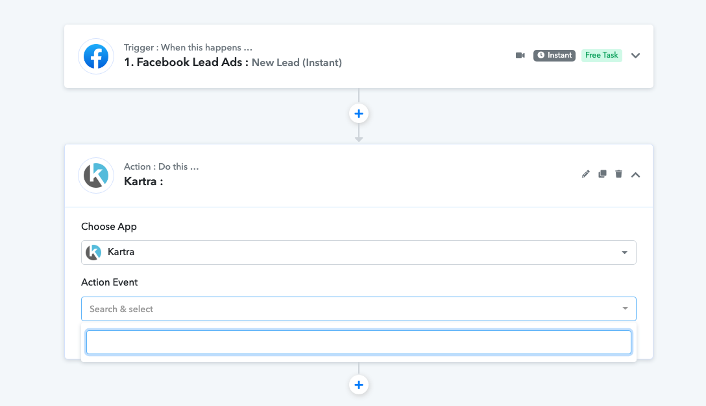
Task: Click the 'New Lead (Instant)' trigger event text
Action: pos(297,63)
